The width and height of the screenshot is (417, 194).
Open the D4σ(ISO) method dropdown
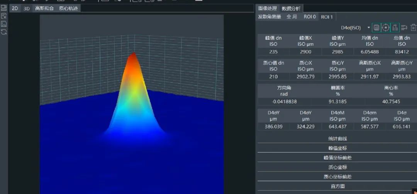[368, 28]
